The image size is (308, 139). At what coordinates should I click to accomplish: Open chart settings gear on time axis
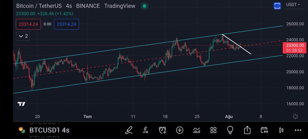pyautogui.click(x=295, y=117)
